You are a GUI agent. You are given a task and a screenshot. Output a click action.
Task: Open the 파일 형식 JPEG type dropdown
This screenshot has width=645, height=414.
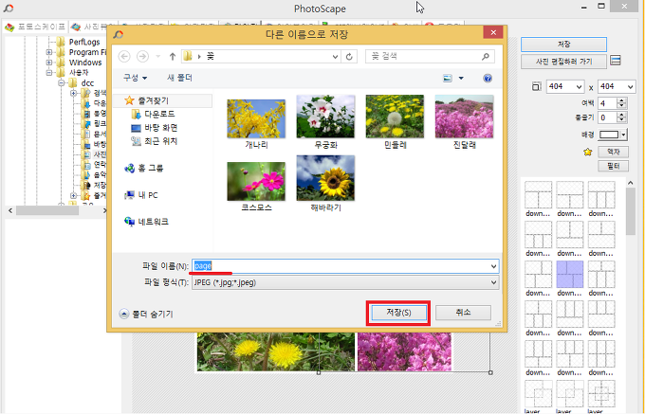tap(345, 282)
